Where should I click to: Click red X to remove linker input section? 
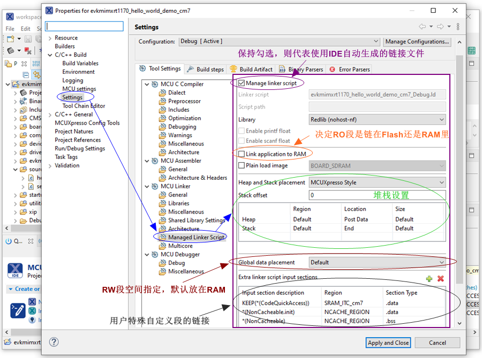(441, 279)
